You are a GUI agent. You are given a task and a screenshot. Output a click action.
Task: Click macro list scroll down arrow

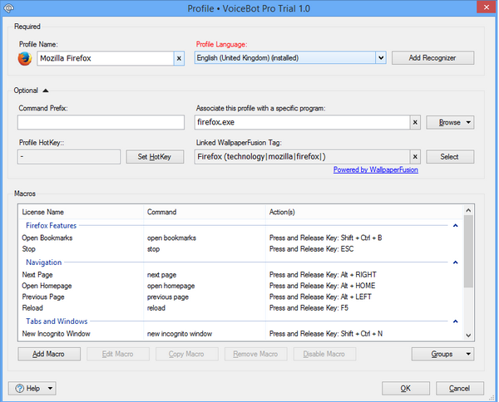click(468, 335)
